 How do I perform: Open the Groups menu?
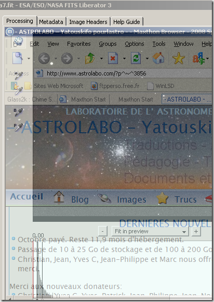pos(108,44)
